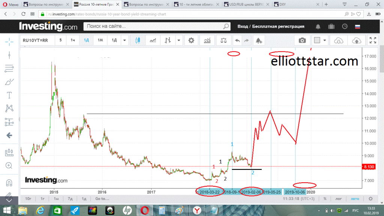This screenshot has width=384, height=216.
Task: Select chart layout square
Action: click(x=317, y=40)
